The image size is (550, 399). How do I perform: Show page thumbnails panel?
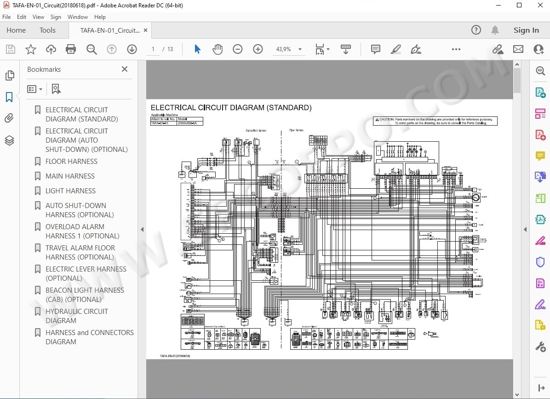[10, 75]
